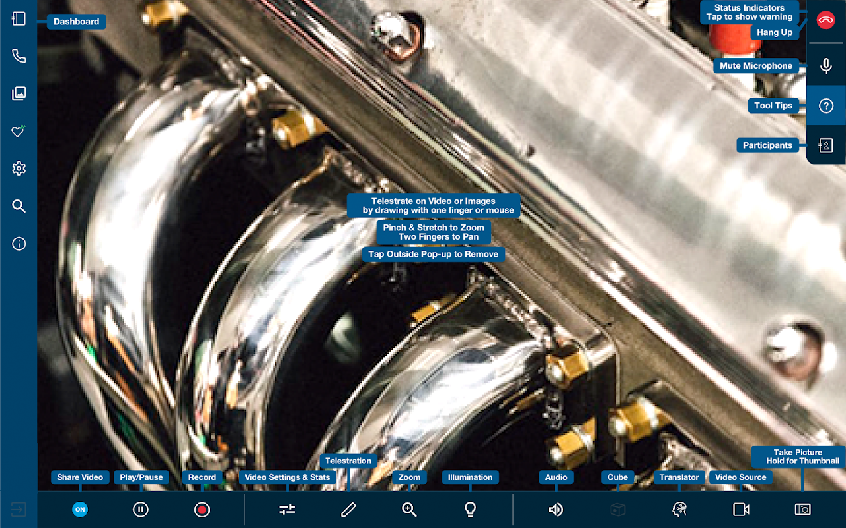Open the settings gear in sidebar
Viewport: 846px width, 528px height.
(19, 169)
